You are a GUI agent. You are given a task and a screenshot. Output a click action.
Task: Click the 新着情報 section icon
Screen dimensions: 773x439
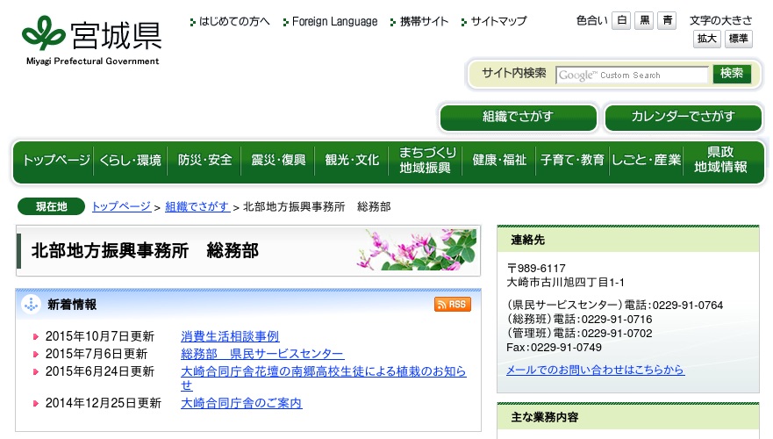(x=32, y=305)
